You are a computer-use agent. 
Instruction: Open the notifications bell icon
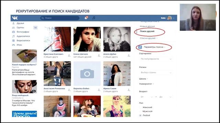coord(86,18)
